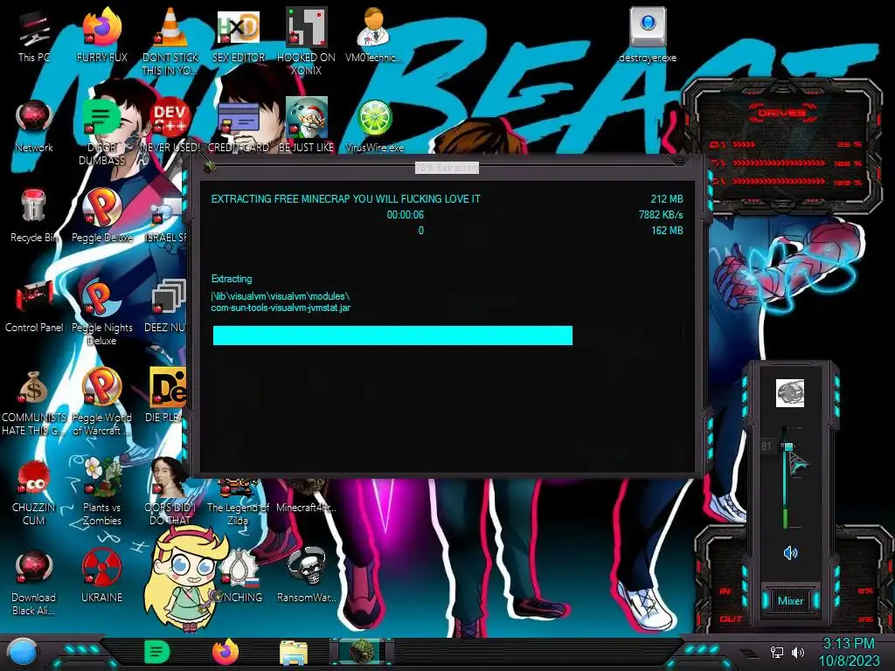Open the OOPS DID I DO THAT portrait icon

(170, 492)
